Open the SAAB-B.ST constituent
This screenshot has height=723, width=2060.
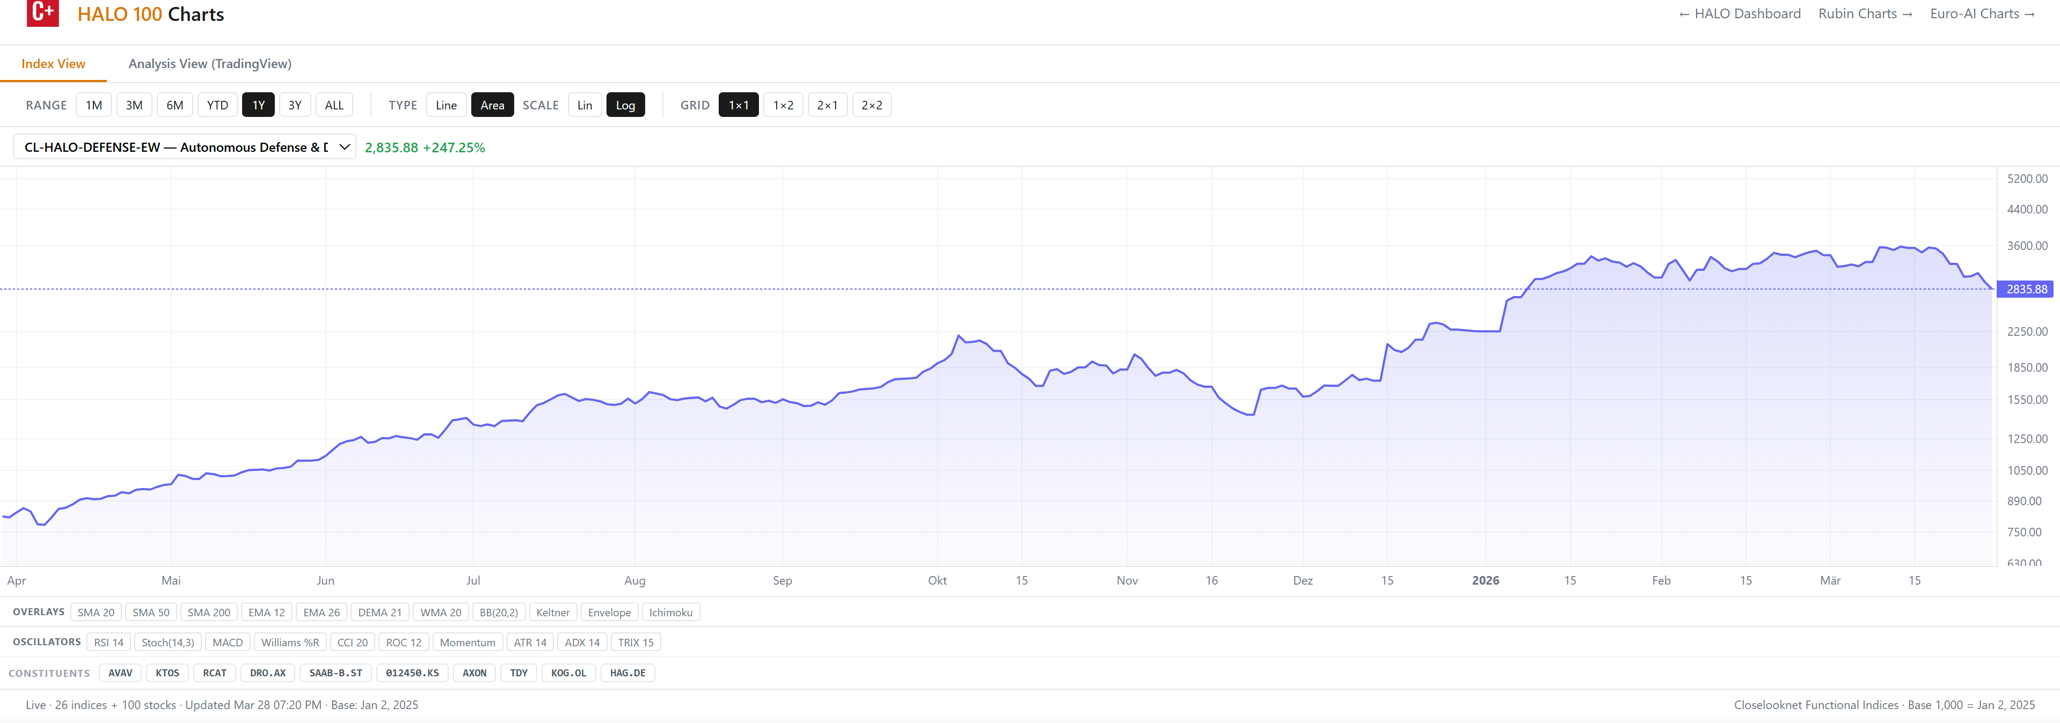tap(335, 673)
